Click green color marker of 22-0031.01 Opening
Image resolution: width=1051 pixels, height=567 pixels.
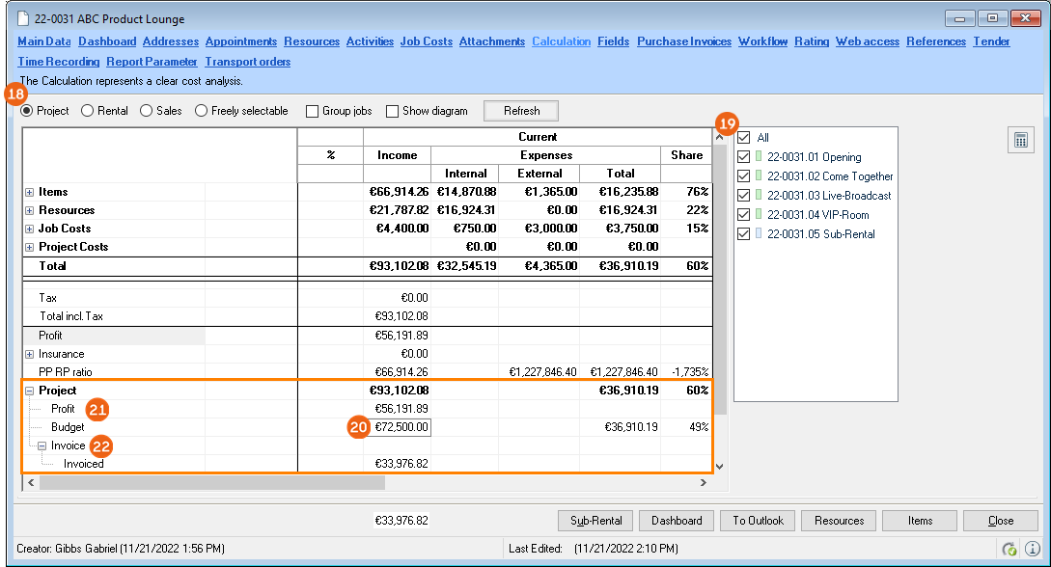coord(759,157)
